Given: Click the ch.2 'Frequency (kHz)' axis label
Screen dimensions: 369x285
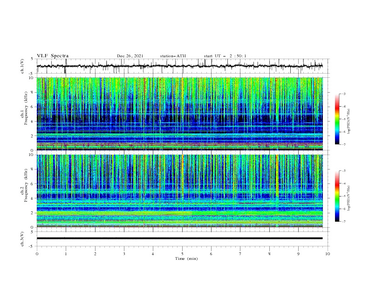Looking at the screenshot, I should pos(26,185).
